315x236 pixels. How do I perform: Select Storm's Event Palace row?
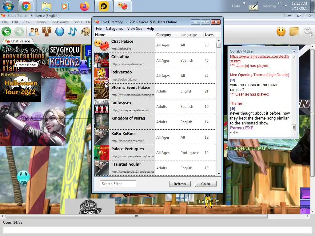pos(155,91)
